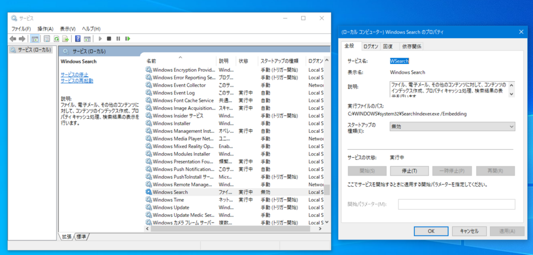Select サービス (ローカル) in the left tree
The width and height of the screenshot is (533, 255).
coord(34,50)
